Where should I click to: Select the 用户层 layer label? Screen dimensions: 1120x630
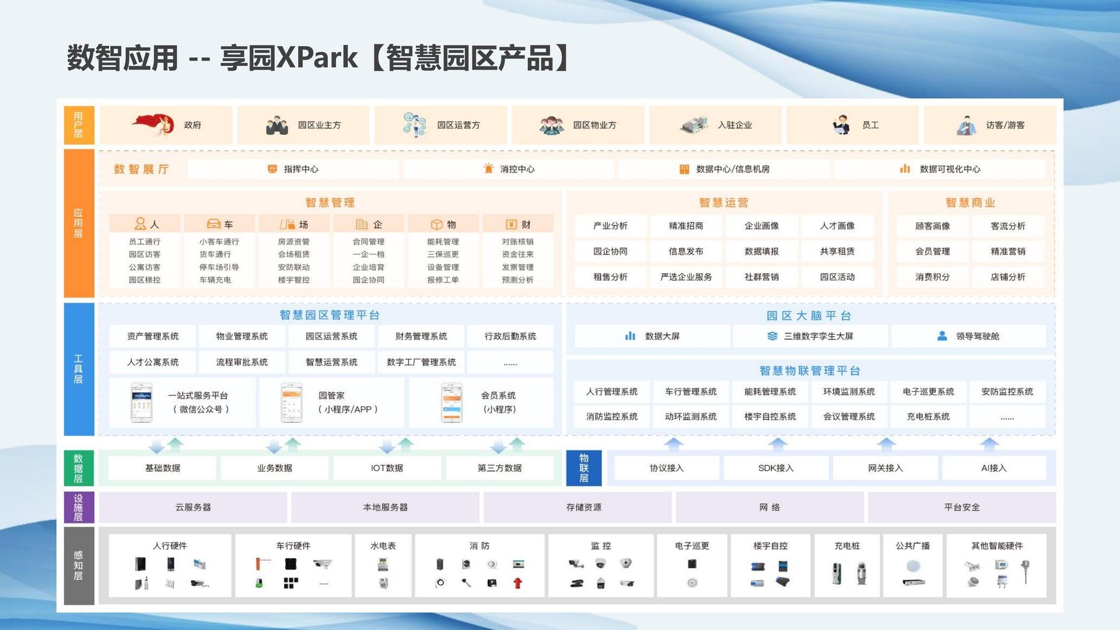pos(78,125)
